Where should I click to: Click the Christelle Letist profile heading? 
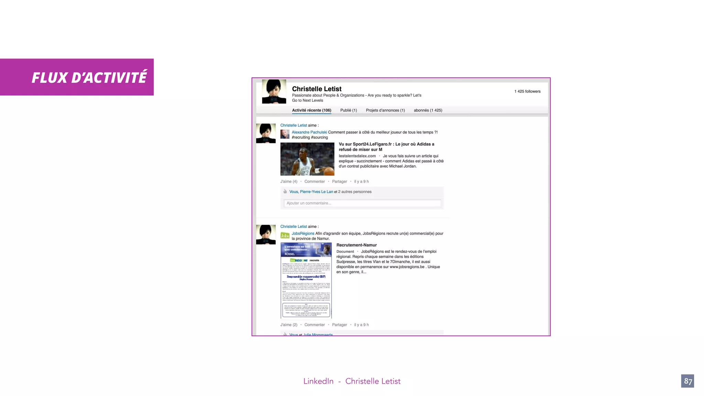tap(317, 89)
